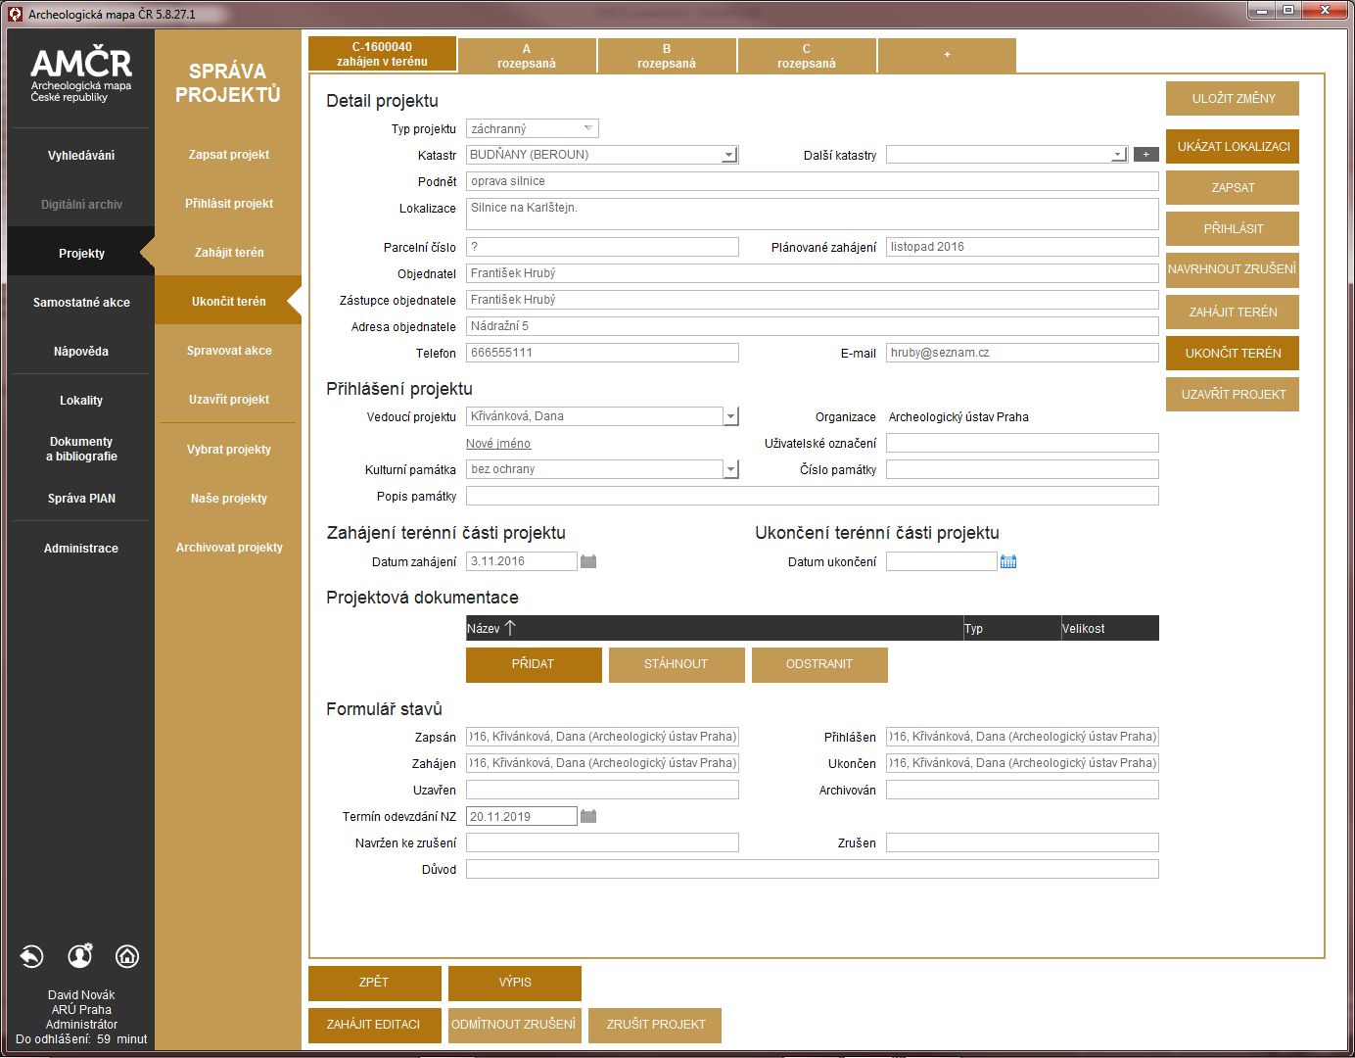Select Uzavřít projekt in submenu
This screenshot has height=1058, width=1355.
pyautogui.click(x=229, y=399)
